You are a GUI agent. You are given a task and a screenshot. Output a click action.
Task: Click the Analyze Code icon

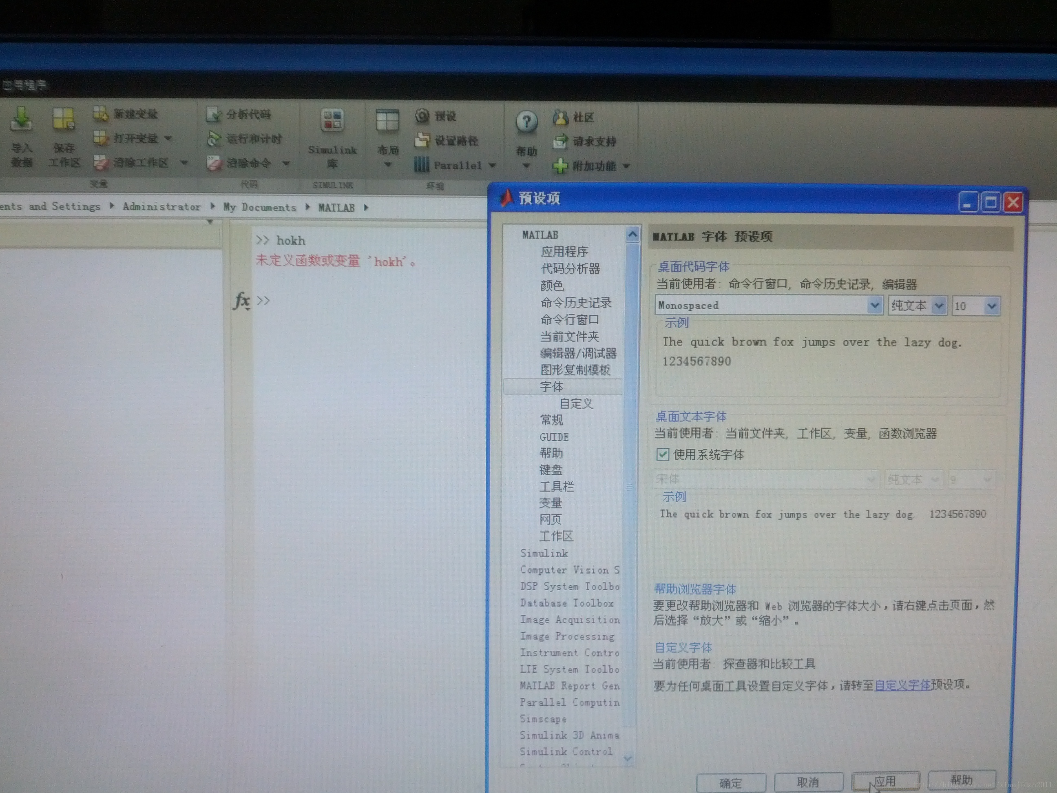pyautogui.click(x=214, y=115)
